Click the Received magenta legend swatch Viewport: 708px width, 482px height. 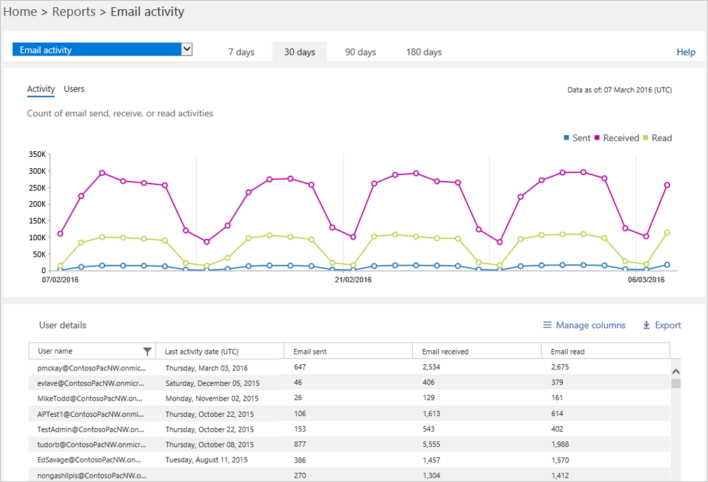click(x=597, y=138)
